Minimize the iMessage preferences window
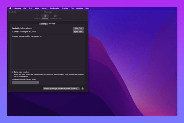Image resolution: width=184 pixels, height=123 pixels. coord(12,12)
